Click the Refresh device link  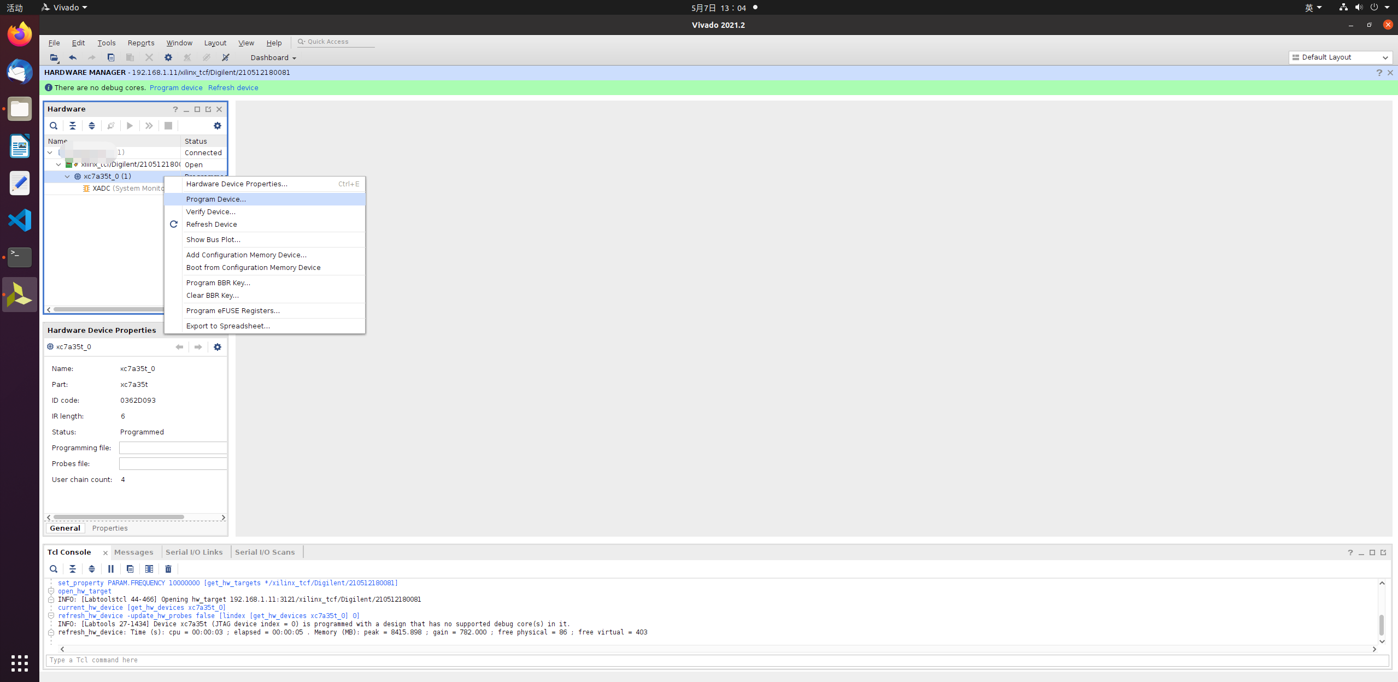pyautogui.click(x=233, y=87)
